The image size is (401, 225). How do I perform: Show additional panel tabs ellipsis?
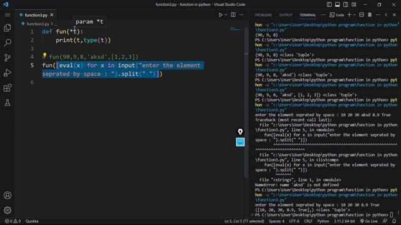tap(323, 15)
